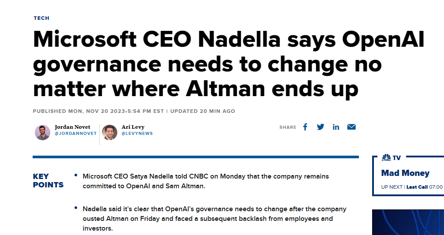The height and width of the screenshot is (235, 444).
Task: Click the dark blue promo image
Action: point(408,222)
